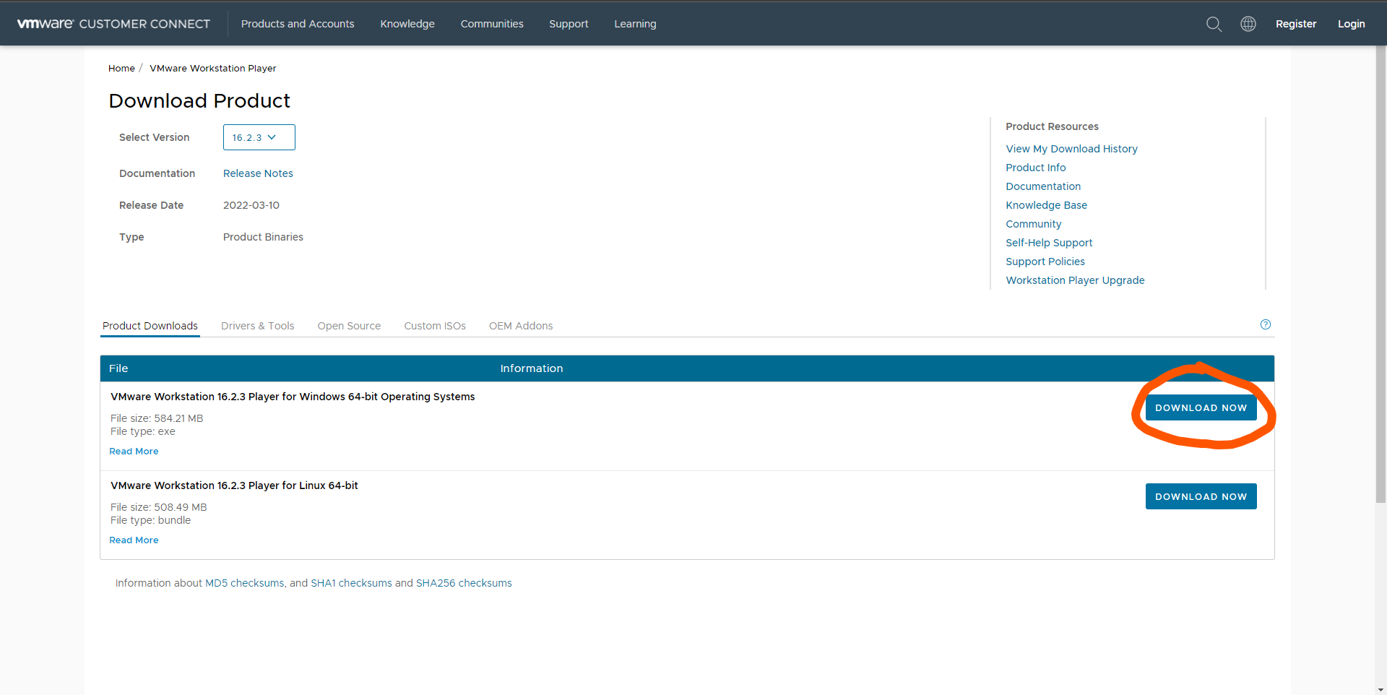
Task: Switch to the Custom ISOs tab
Action: pos(435,326)
